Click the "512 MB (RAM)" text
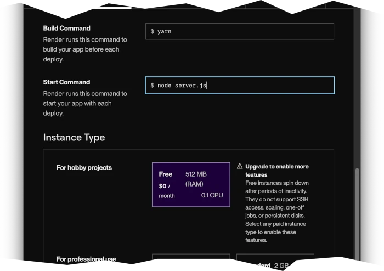384x271 pixels. [x=196, y=179]
